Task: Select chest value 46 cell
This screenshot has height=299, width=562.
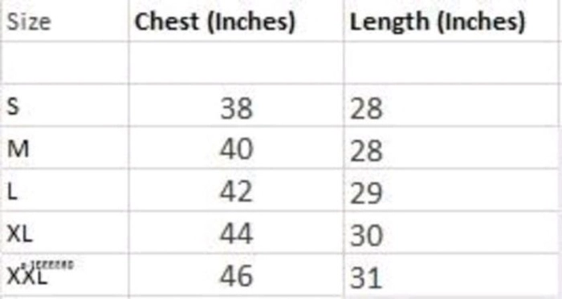Action: [x=236, y=275]
